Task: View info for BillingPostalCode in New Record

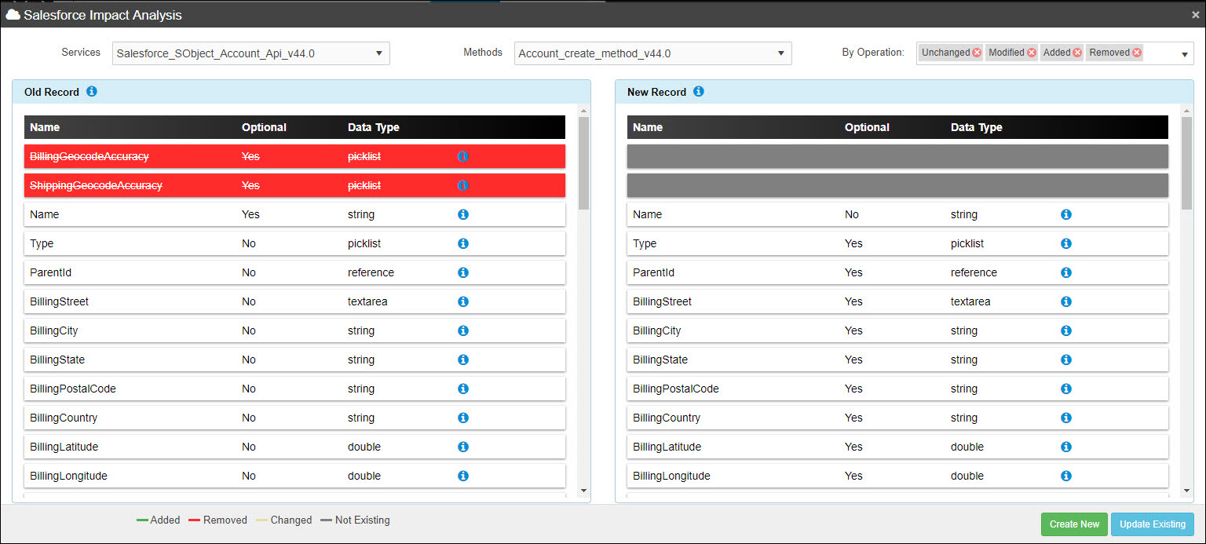Action: pos(1066,389)
